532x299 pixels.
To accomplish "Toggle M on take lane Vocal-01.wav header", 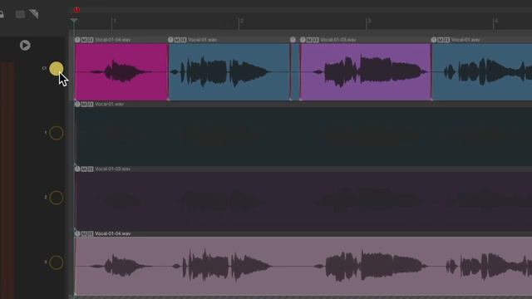I will (x=84, y=104).
